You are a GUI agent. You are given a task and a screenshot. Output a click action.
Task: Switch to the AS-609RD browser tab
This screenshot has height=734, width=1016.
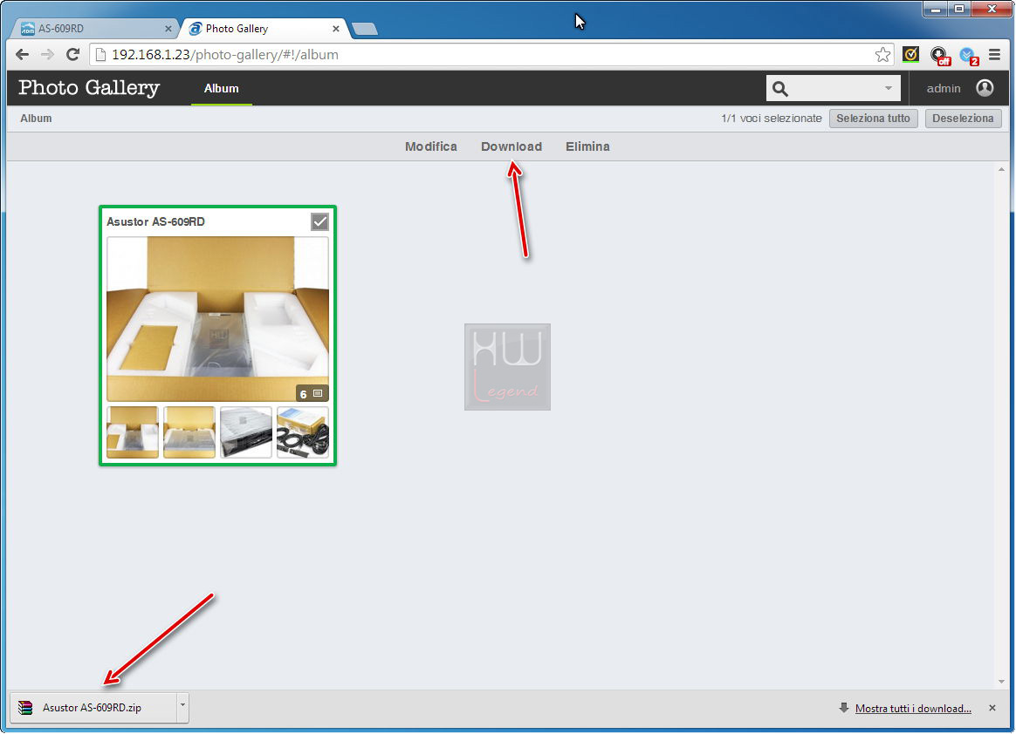coord(96,29)
